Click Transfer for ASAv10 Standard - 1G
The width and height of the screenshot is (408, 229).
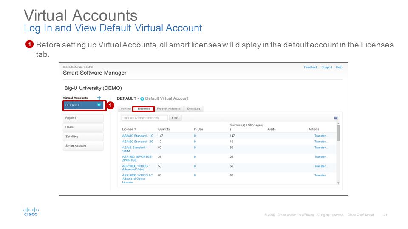[x=321, y=136]
